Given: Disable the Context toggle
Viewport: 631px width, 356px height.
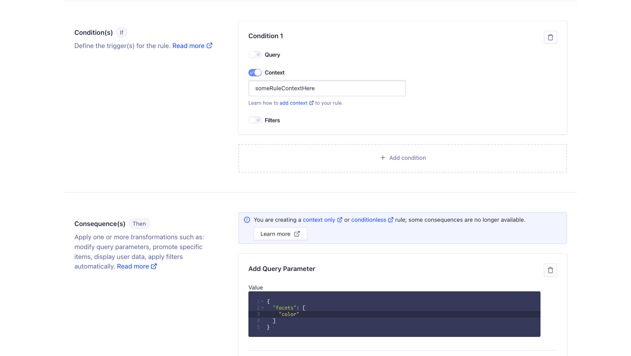Looking at the screenshot, I should point(255,73).
